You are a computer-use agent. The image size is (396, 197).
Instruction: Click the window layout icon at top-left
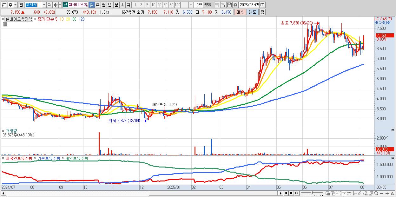pyautogui.click(x=4, y=5)
